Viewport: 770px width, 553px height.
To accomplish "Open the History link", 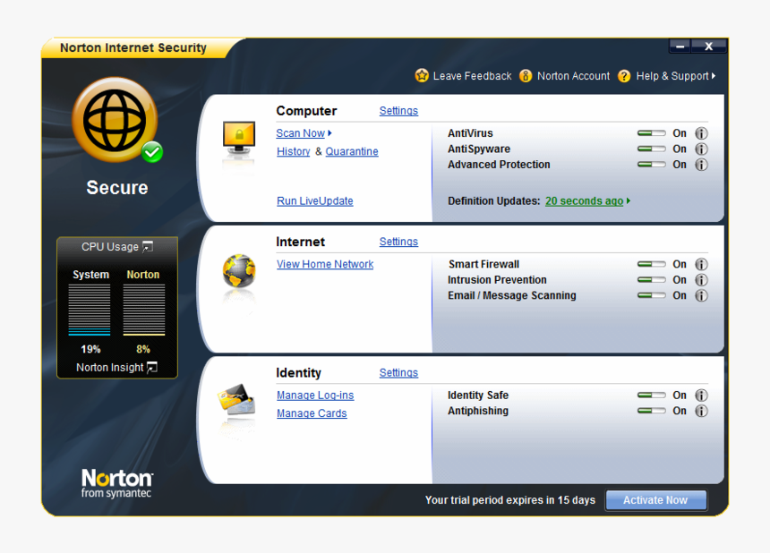I will coord(293,151).
